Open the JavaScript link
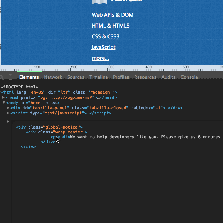The height and width of the screenshot is (223, 223). (104, 47)
